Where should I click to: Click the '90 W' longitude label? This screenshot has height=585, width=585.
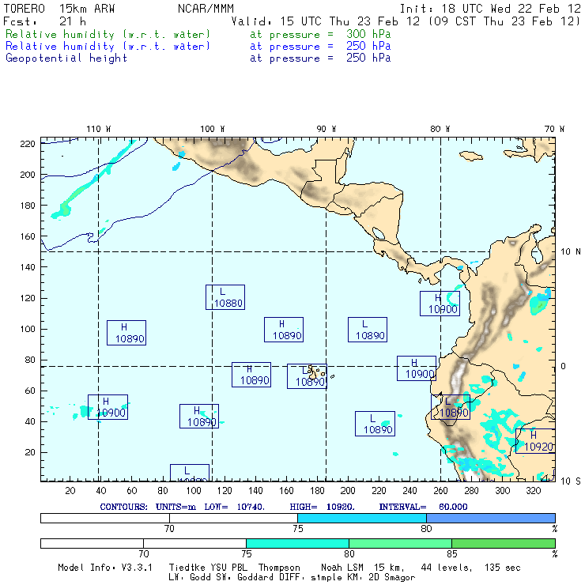tap(326, 129)
